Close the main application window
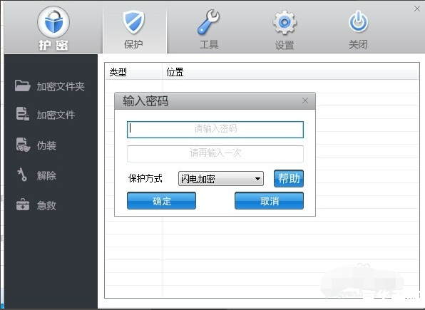Screen dimensions: 425x310 click(417, 9)
